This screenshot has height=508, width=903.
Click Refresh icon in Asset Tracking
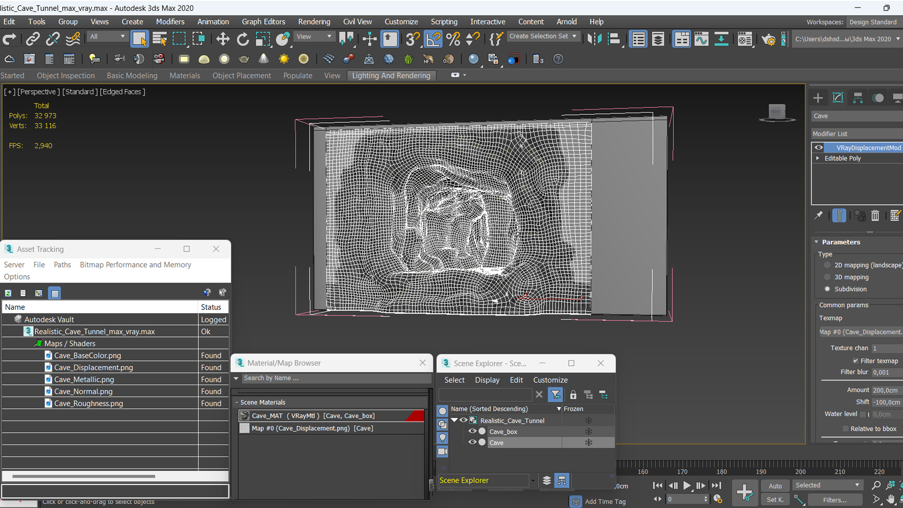click(8, 293)
